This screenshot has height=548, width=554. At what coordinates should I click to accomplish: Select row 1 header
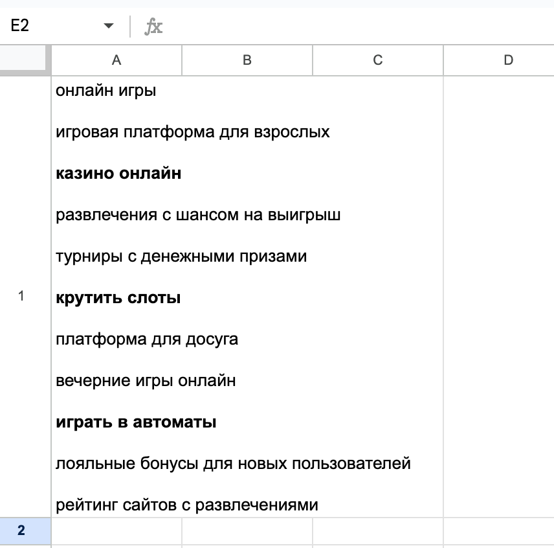click(25, 296)
